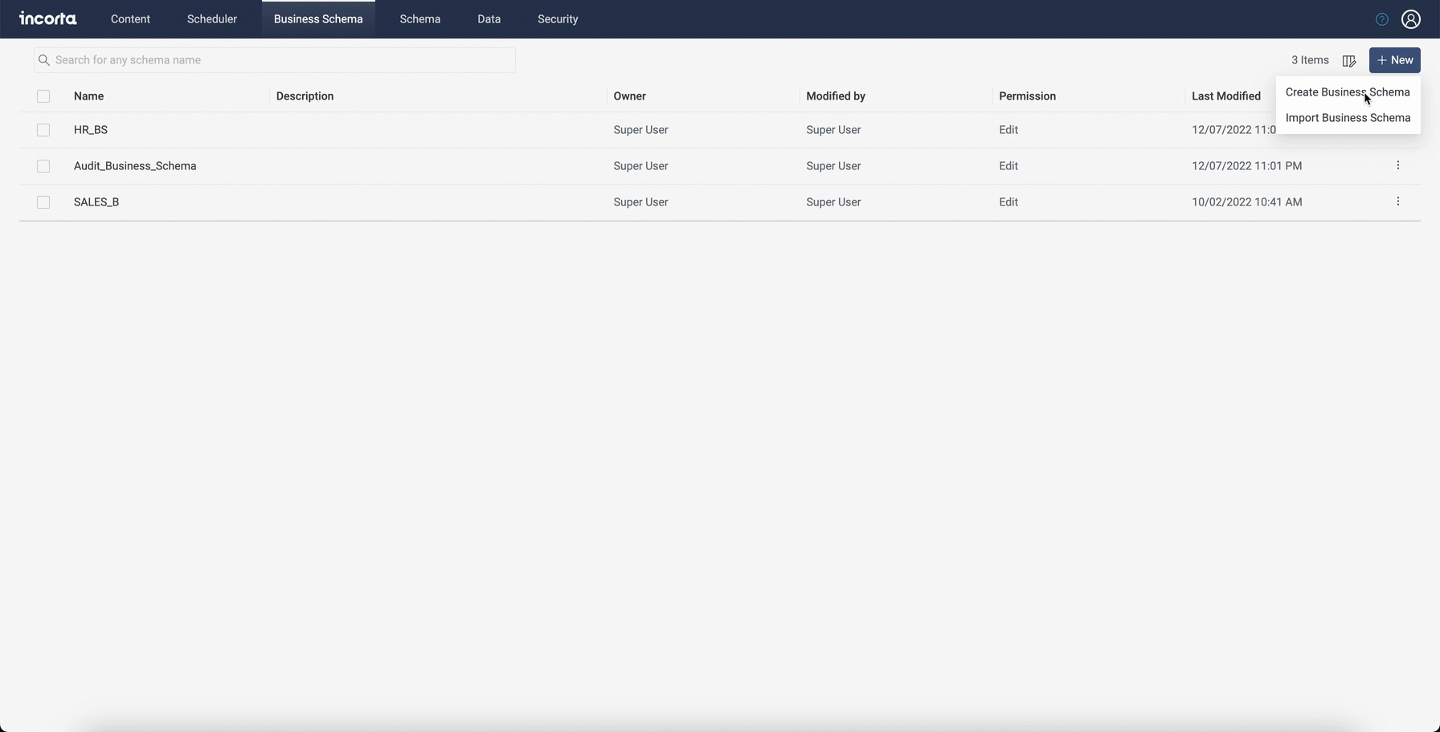Click Edit permission in SALES_B row
Screen dimensions: 1440x732
(1008, 202)
